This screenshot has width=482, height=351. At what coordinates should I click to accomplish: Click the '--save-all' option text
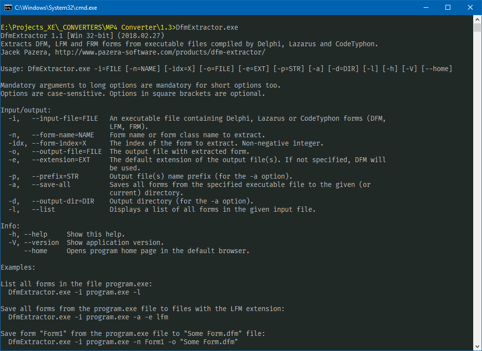(x=51, y=185)
